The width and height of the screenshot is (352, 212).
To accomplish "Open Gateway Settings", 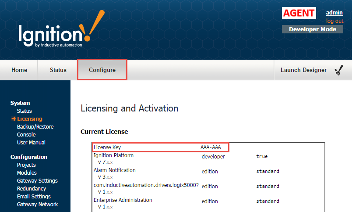I will click(37, 181).
